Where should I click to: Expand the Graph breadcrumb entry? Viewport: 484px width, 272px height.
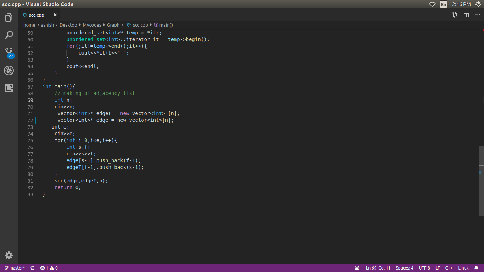coord(113,25)
